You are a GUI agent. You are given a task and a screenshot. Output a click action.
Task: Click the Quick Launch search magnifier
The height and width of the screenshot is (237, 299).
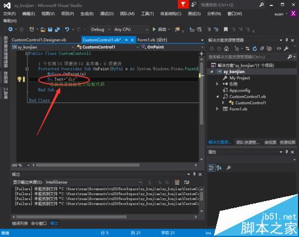(262, 5)
